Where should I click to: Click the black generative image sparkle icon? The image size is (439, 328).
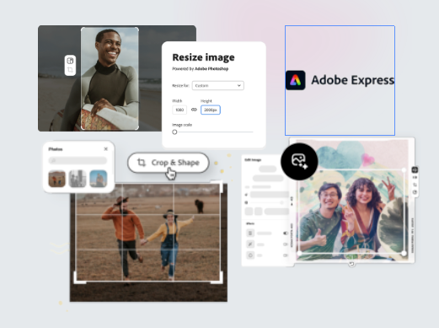pos(299,161)
